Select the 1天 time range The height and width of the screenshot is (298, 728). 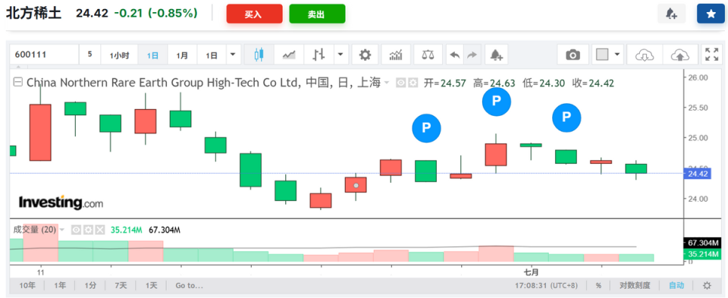coord(152,285)
